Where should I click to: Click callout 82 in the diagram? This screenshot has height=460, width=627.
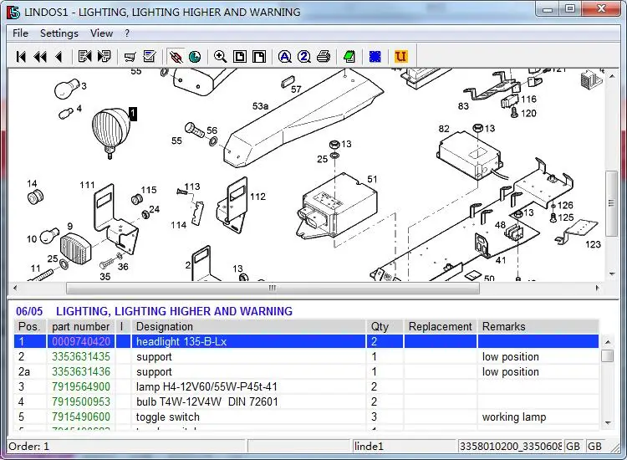pyautogui.click(x=444, y=129)
